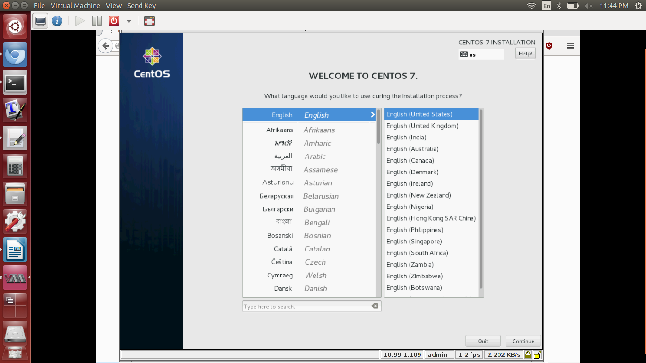This screenshot has height=363, width=646.
Task: Open the Virtual Machine menu
Action: pyautogui.click(x=75, y=6)
